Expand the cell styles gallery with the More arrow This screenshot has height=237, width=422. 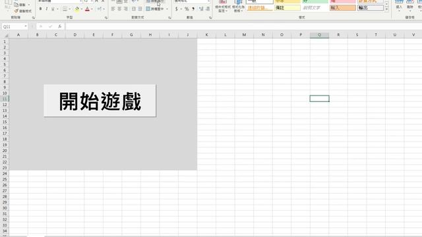pos(387,9)
